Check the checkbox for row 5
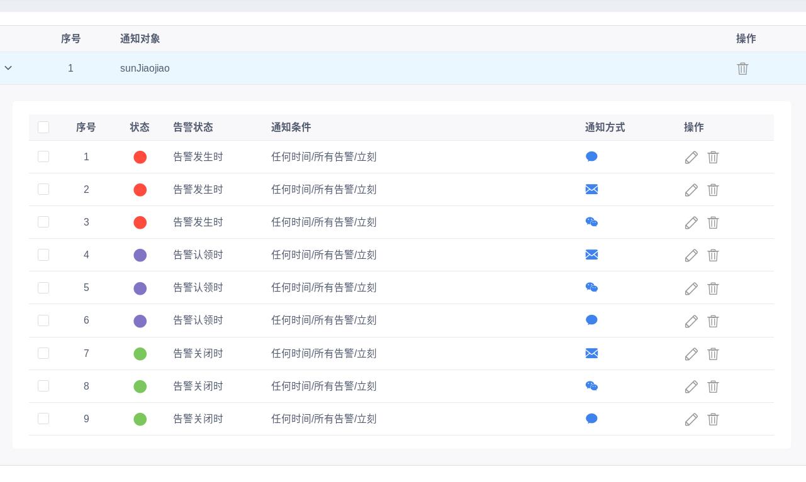This screenshot has height=482, width=806. coord(43,287)
